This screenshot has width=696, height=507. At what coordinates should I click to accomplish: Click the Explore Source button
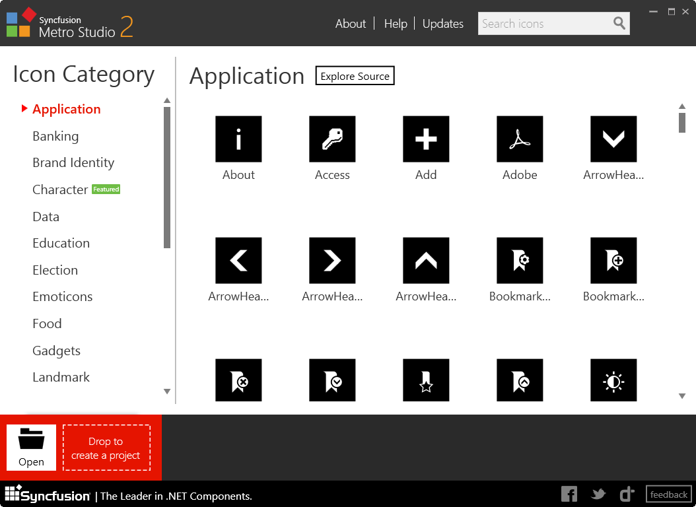(355, 75)
